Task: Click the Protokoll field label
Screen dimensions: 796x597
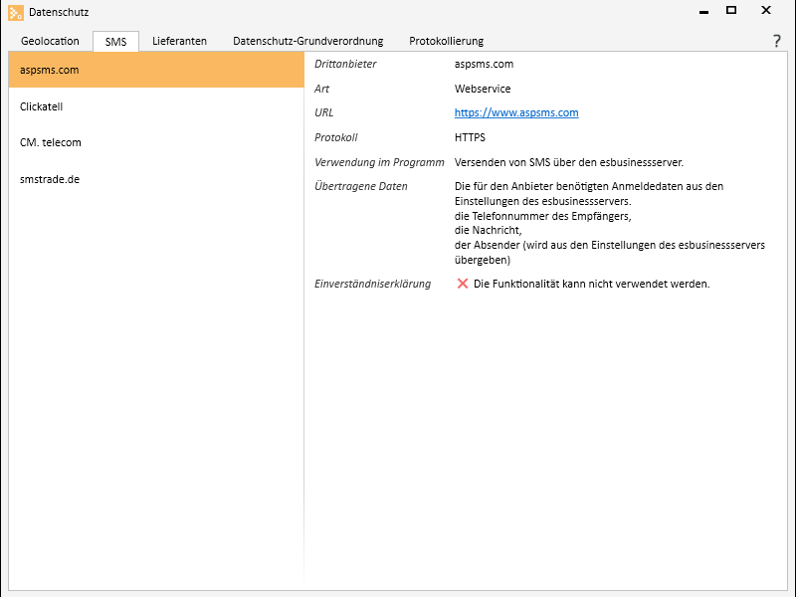Action: [x=336, y=137]
